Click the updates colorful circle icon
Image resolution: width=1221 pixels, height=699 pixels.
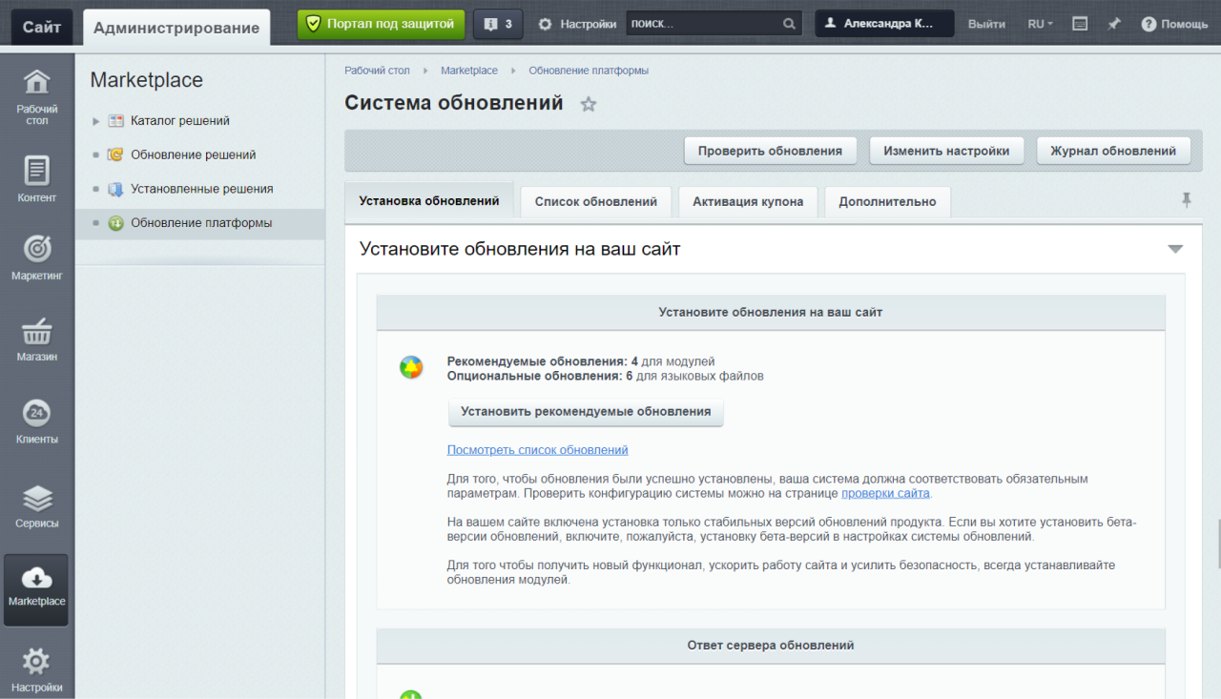tap(411, 368)
